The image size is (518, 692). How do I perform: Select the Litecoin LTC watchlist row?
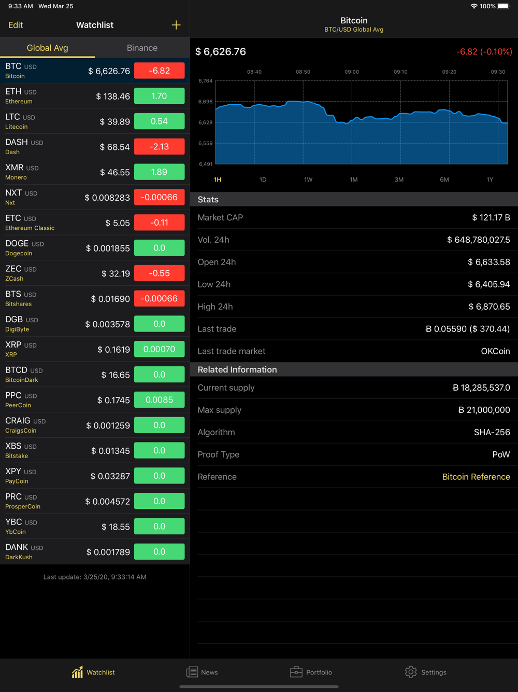(x=95, y=121)
